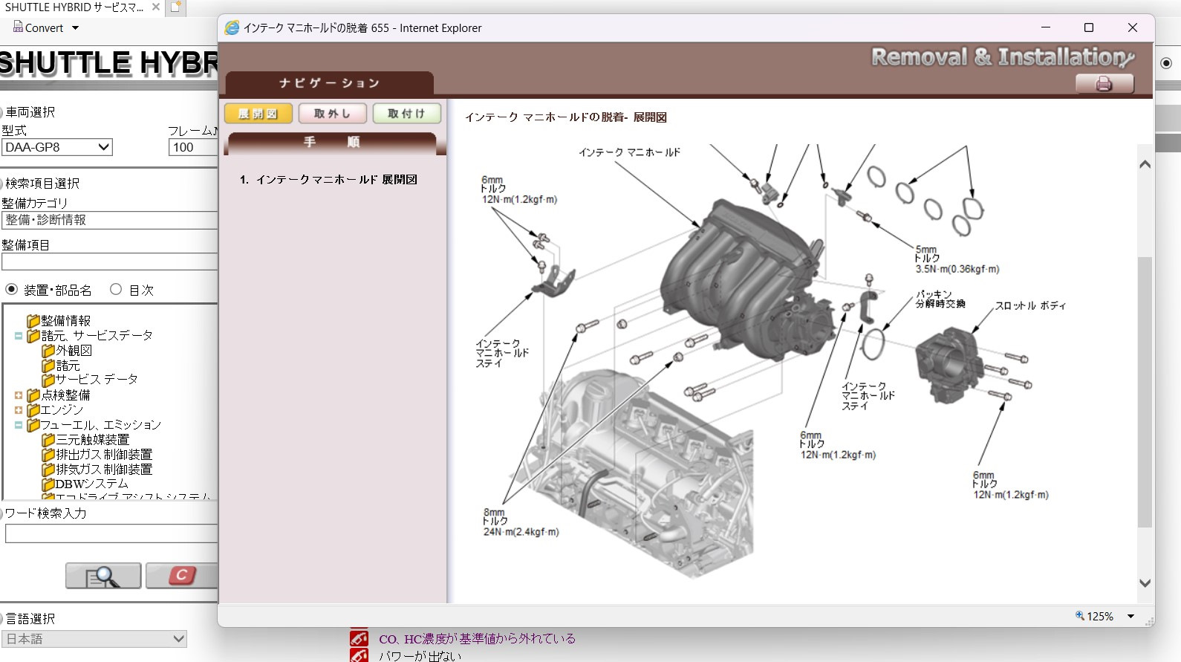Click パッキン 分解時交換 label in diagram

coord(940,299)
